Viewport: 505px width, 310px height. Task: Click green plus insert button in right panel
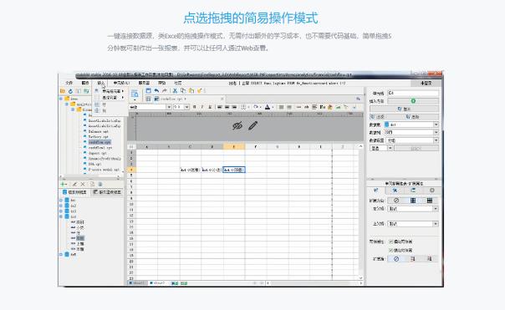[x=413, y=101]
